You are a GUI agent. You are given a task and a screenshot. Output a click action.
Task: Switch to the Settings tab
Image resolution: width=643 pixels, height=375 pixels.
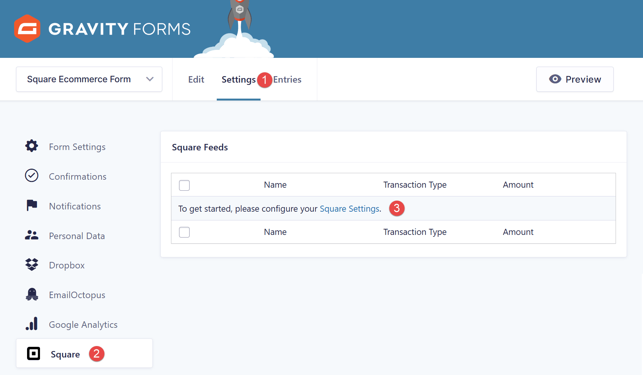click(238, 79)
